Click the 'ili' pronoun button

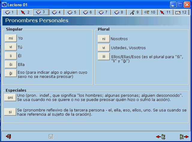[x=103, y=57]
